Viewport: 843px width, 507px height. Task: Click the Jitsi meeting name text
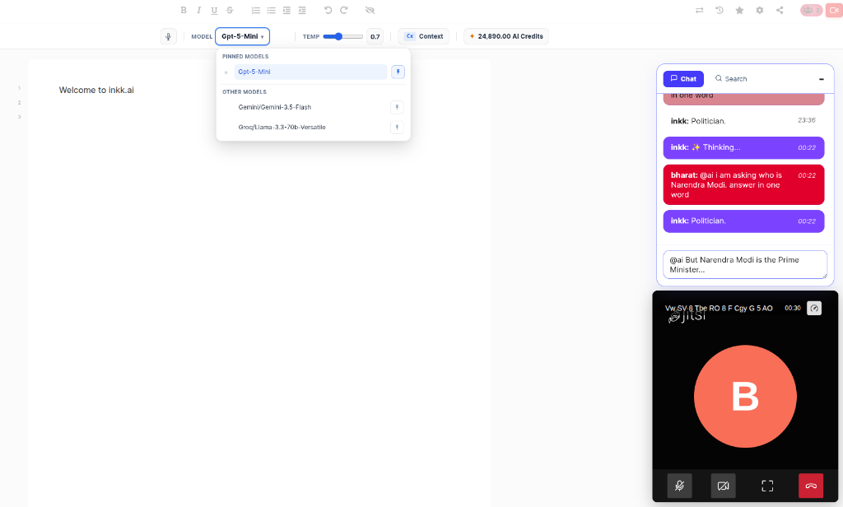coord(718,308)
